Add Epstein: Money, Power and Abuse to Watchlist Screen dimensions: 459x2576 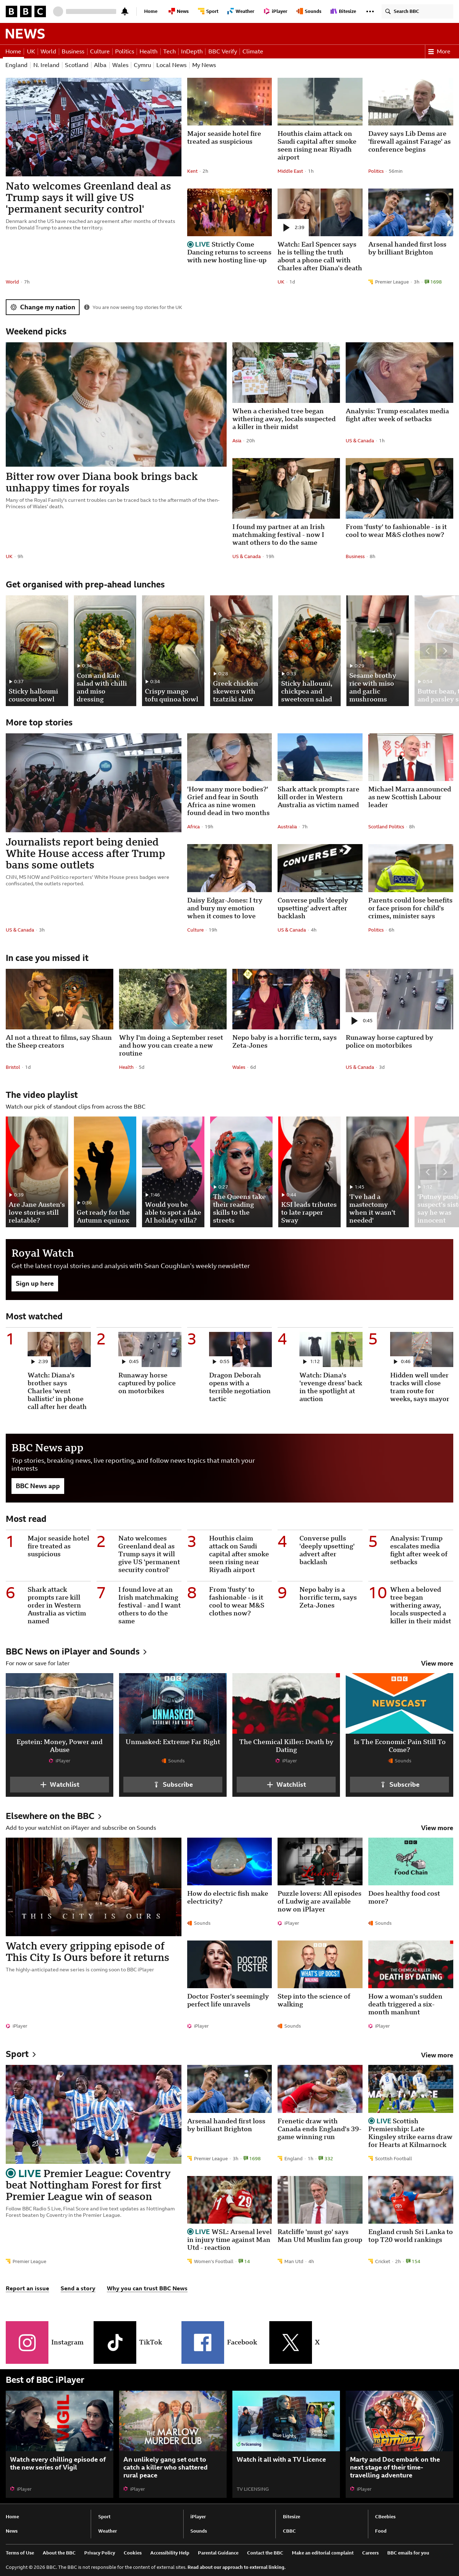click(59, 1784)
